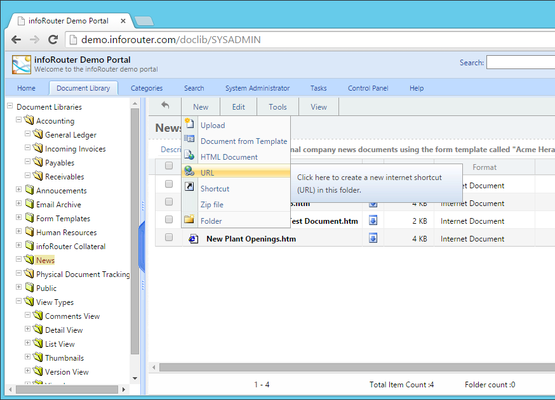The width and height of the screenshot is (555, 400).
Task: Open the Help tab
Action: click(417, 88)
